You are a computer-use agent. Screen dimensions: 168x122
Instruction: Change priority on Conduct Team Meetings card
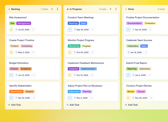coord(70,29)
